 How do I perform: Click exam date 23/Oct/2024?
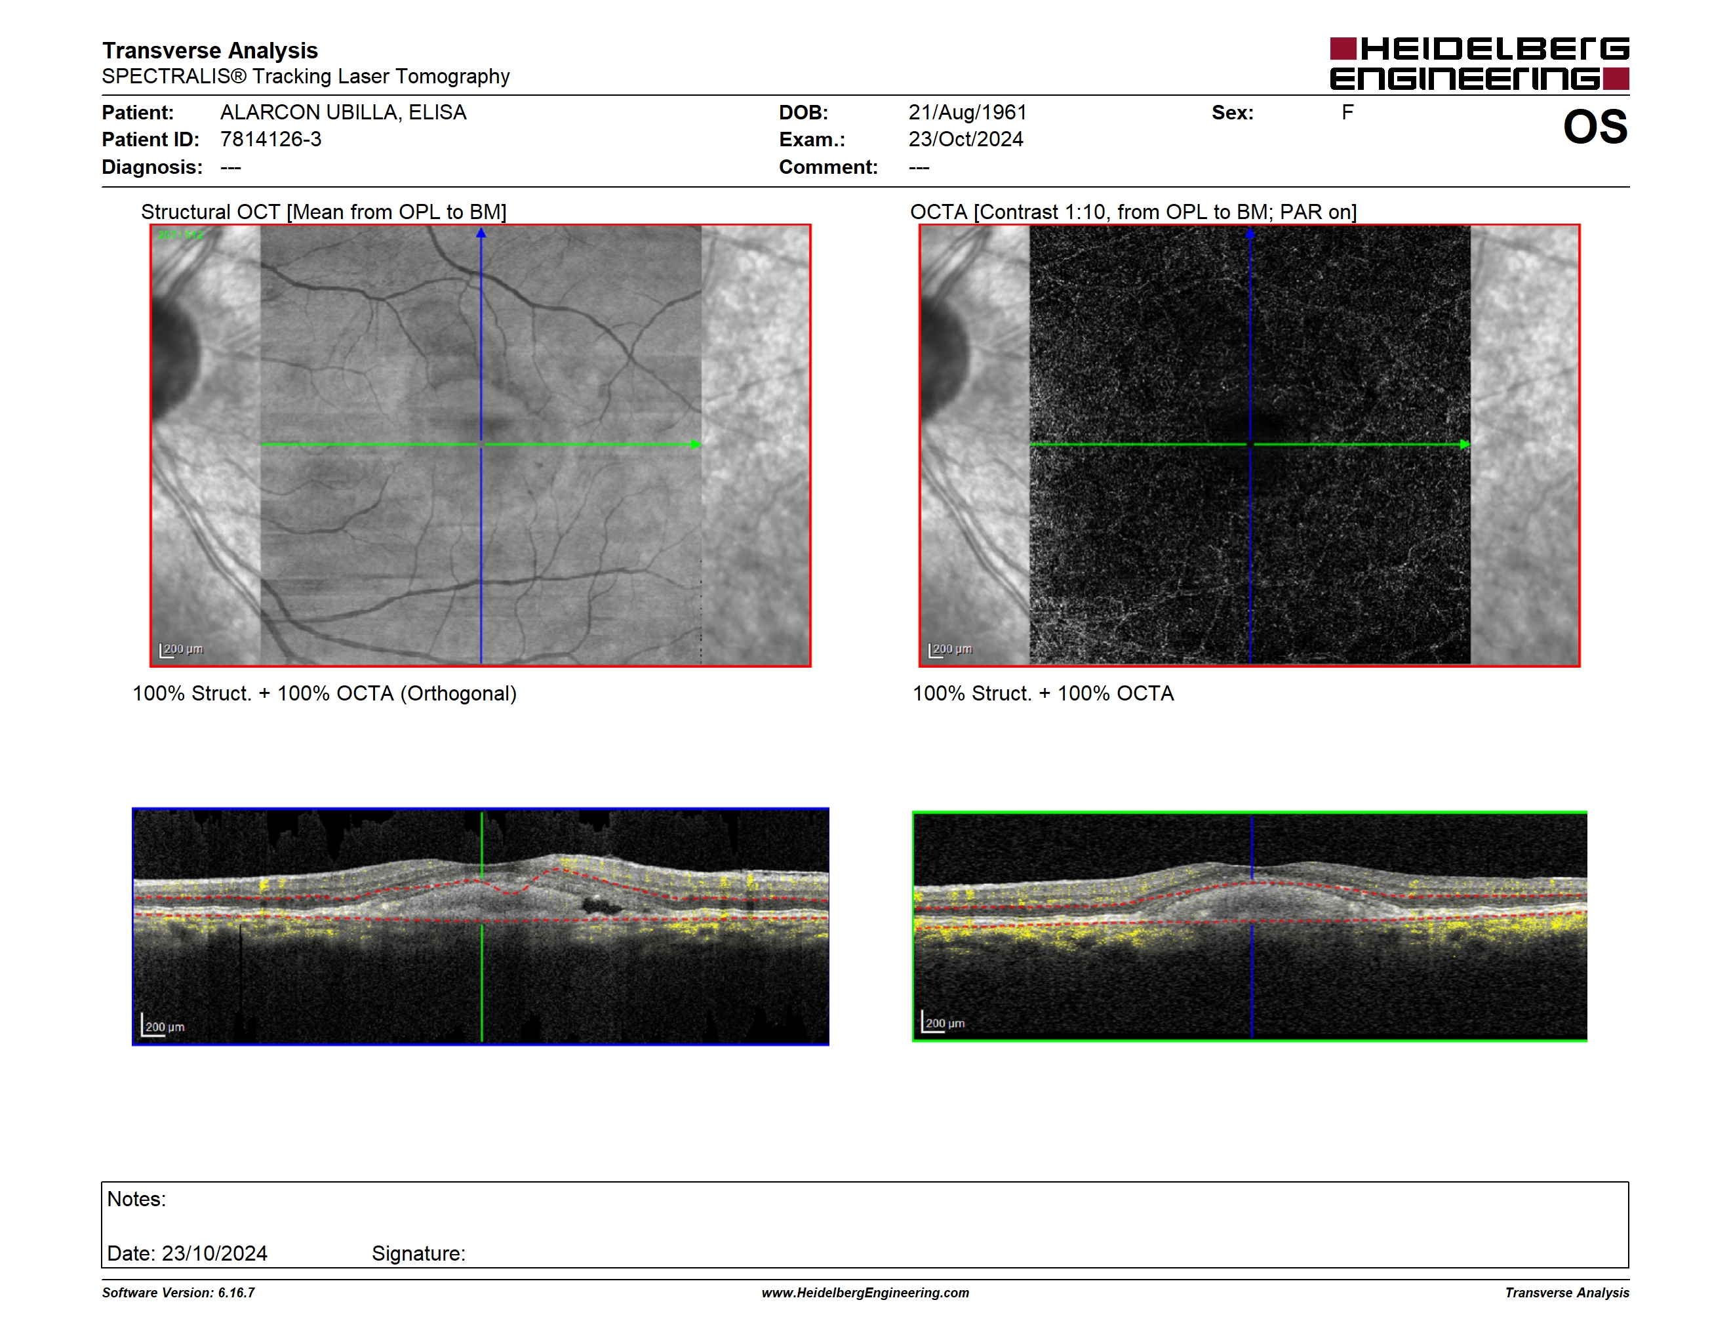pos(966,140)
